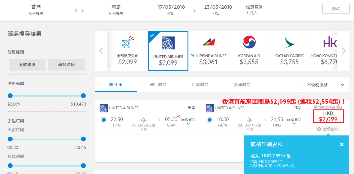The height and width of the screenshot is (174, 354).
Task: Click the plane icon on the outbound route
Action: [144, 120]
